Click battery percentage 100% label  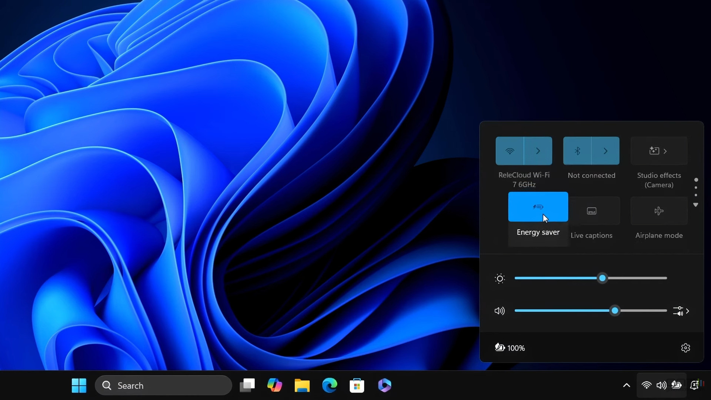tap(517, 348)
